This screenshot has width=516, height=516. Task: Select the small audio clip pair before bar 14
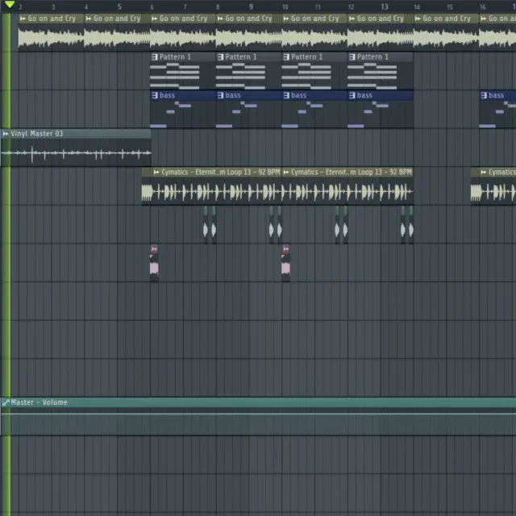pos(406,225)
